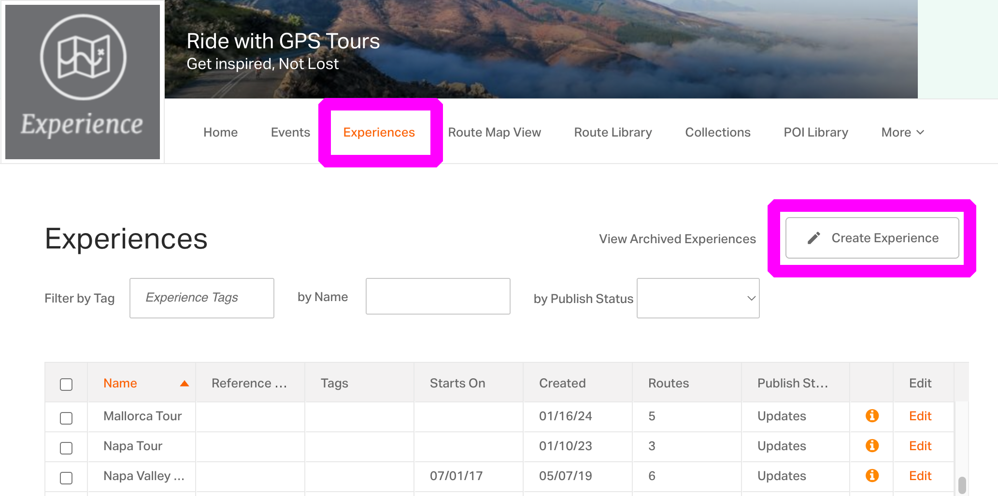Switch to Route Map View tab

(x=494, y=132)
